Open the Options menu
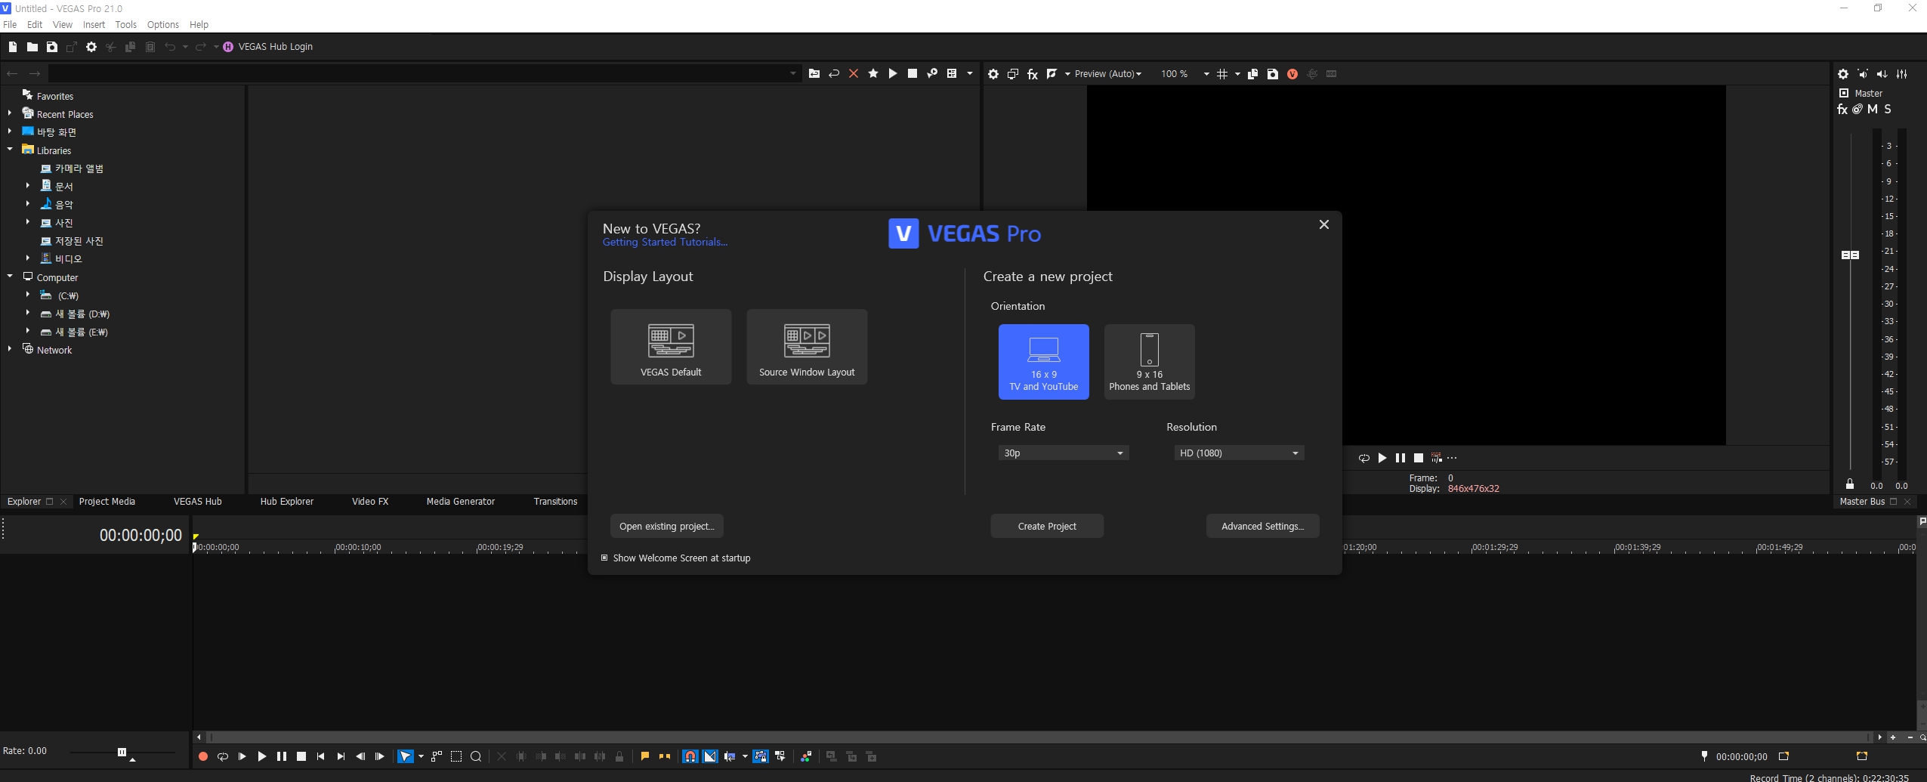The height and width of the screenshot is (782, 1927). [x=163, y=25]
